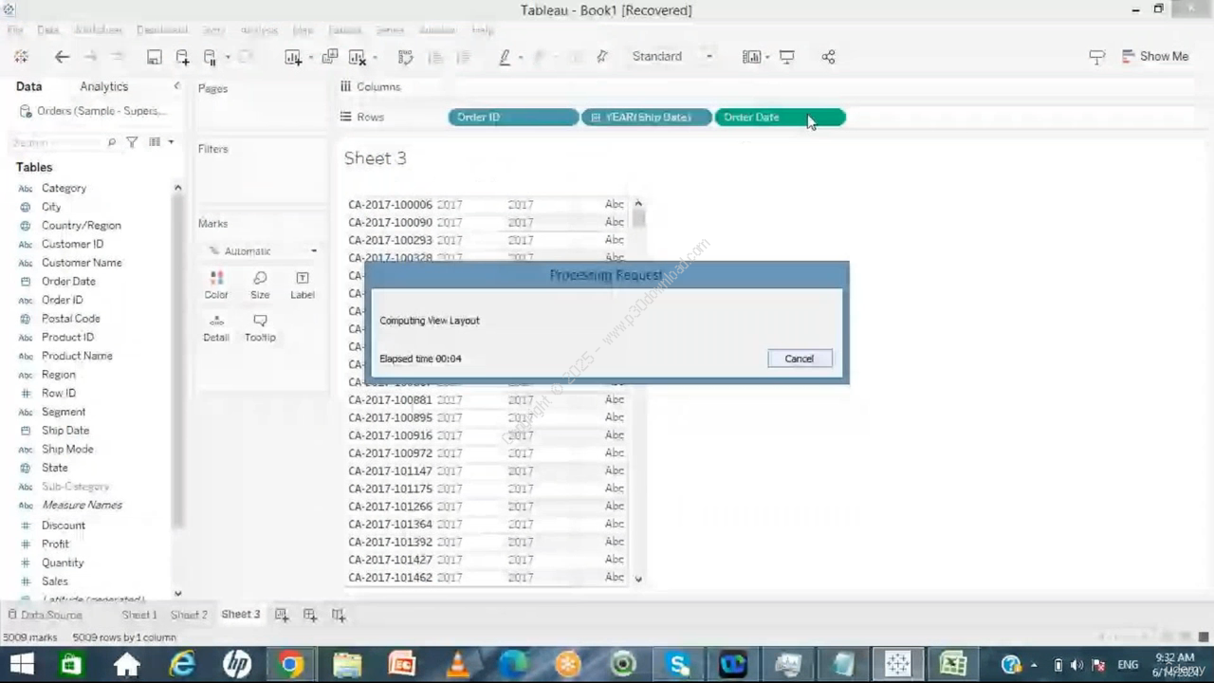Viewport: 1214px width, 683px height.
Task: Switch to the Data pane tab
Action: click(28, 86)
